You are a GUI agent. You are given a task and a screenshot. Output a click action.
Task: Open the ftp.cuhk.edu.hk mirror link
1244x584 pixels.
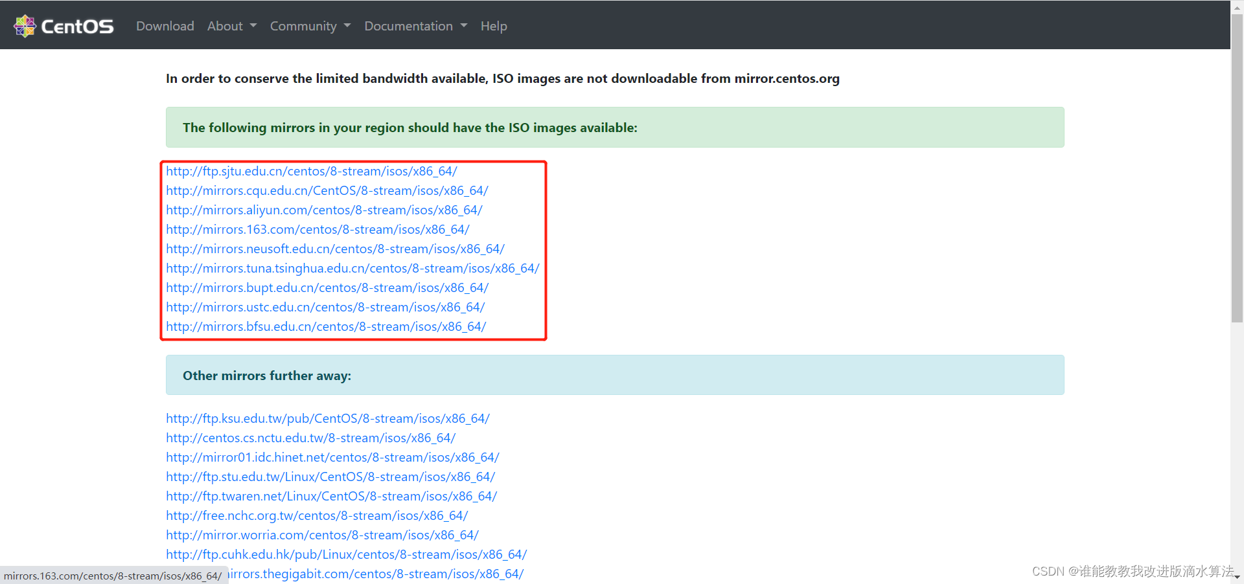click(x=347, y=554)
